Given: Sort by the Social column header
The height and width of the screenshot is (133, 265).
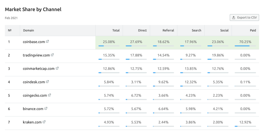Looking at the screenshot, I should (224, 30).
